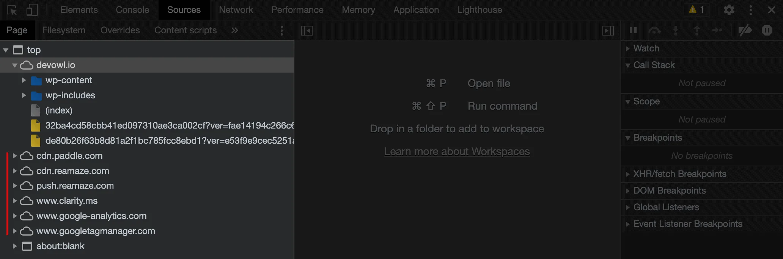Screen dimensions: 783x259
Task: Toggle the device toolbar icon
Action: click(32, 10)
